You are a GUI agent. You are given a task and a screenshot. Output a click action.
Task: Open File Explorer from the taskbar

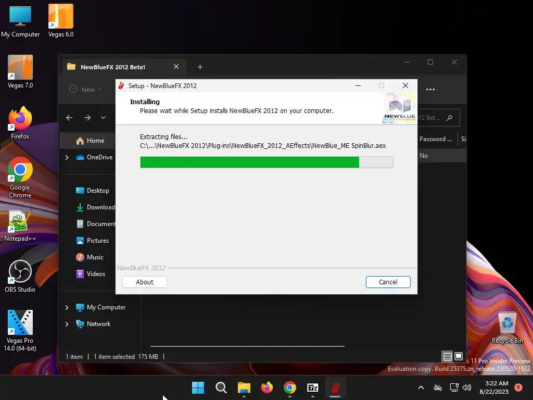coord(244,387)
